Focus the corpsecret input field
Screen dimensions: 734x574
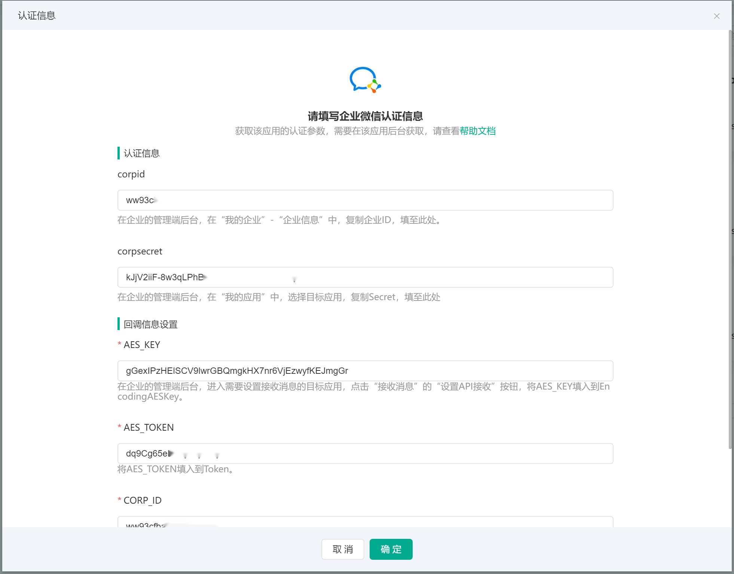click(x=365, y=277)
